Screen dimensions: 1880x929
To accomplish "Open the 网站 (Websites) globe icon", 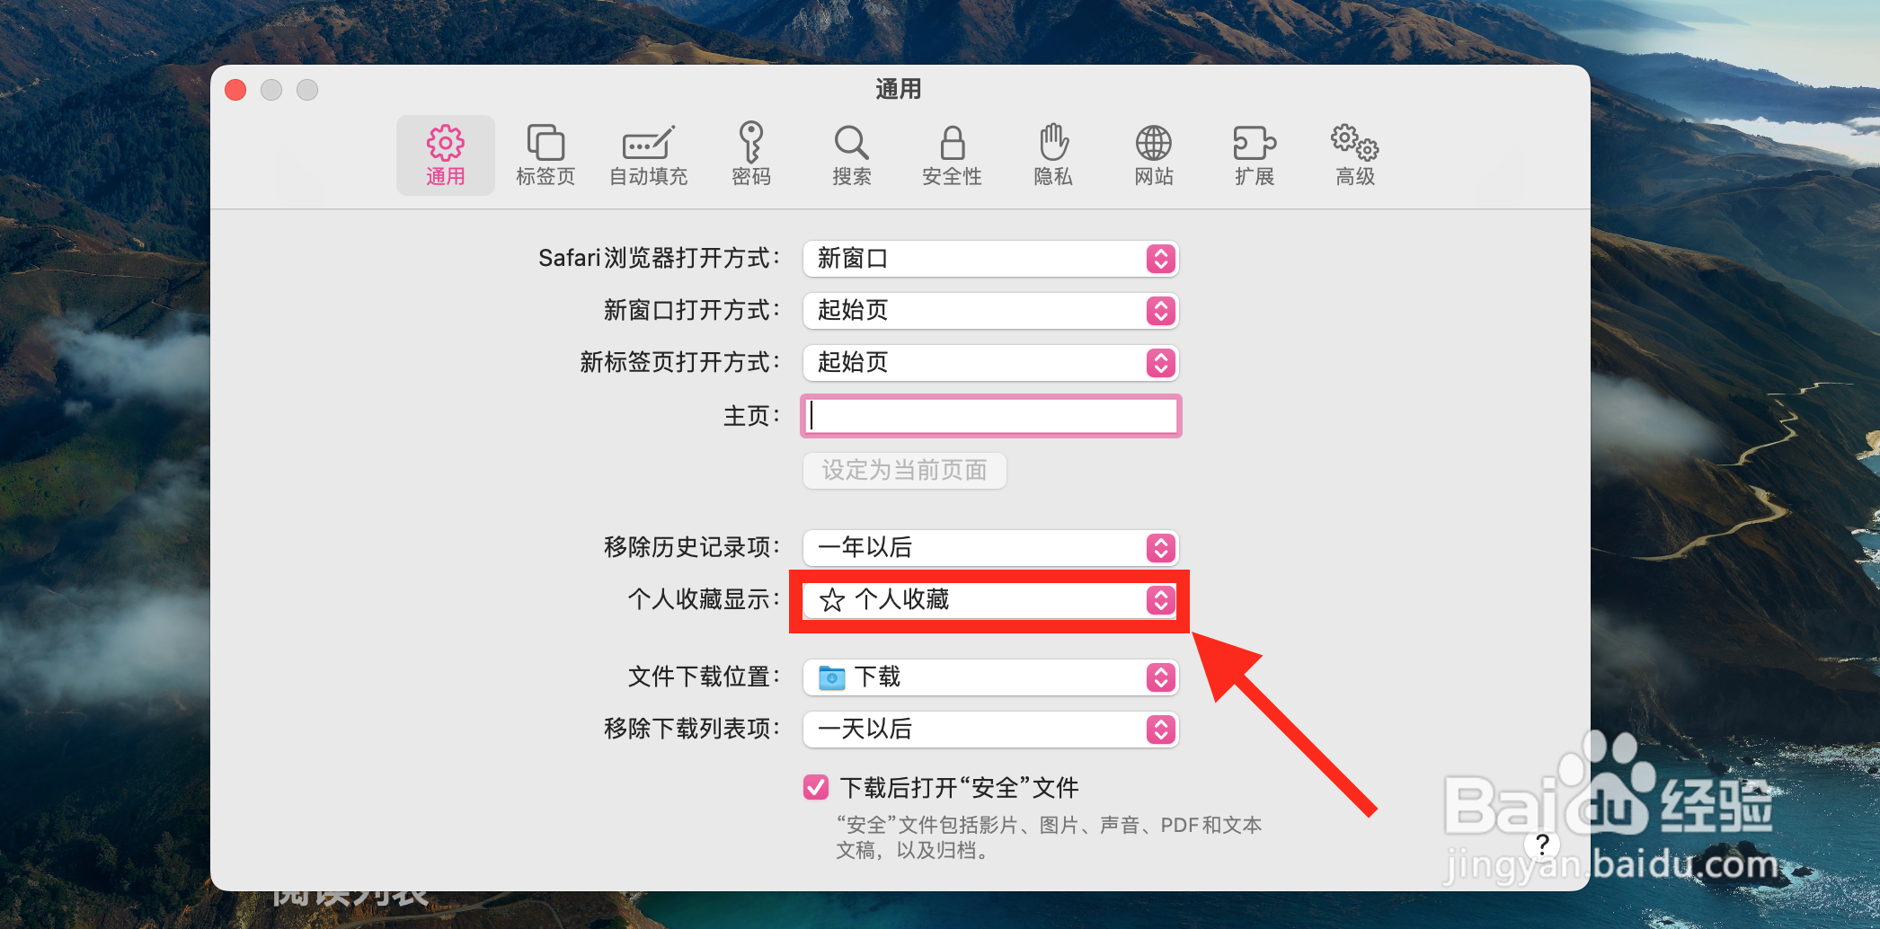I will pyautogui.click(x=1154, y=155).
